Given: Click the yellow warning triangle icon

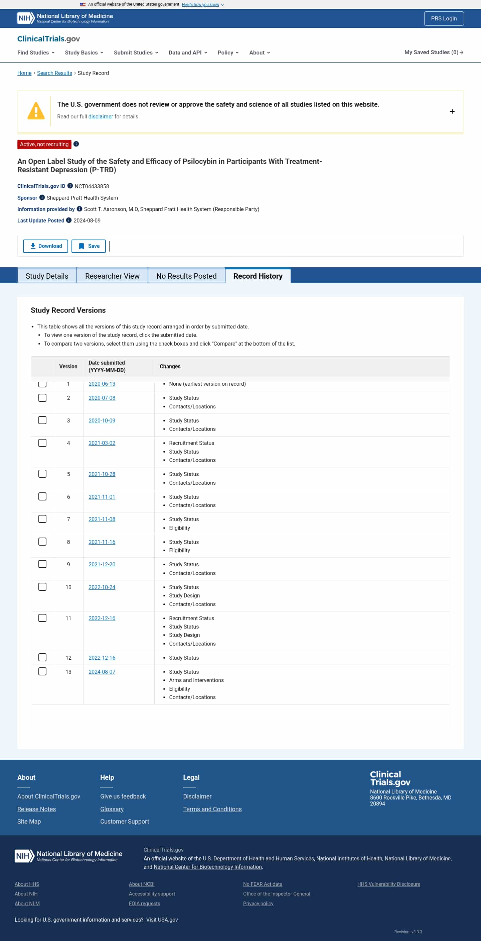Looking at the screenshot, I should [x=36, y=111].
